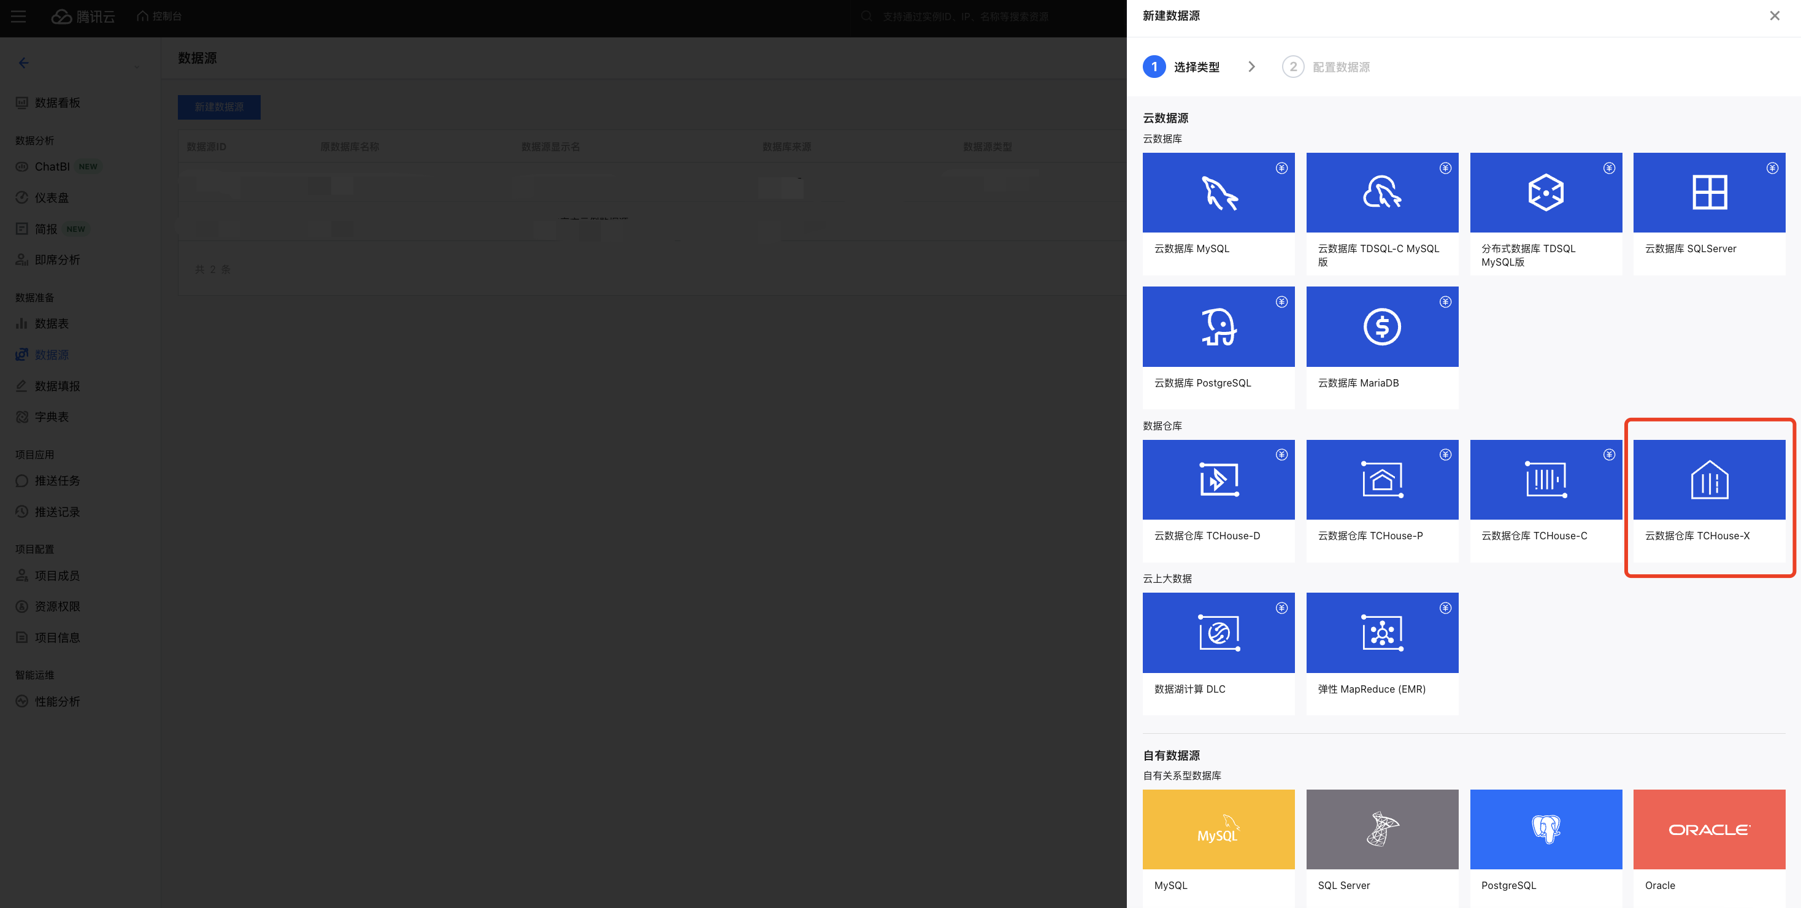Choose the yellow self-hosted MySQL tile
1801x908 pixels.
pos(1219,829)
